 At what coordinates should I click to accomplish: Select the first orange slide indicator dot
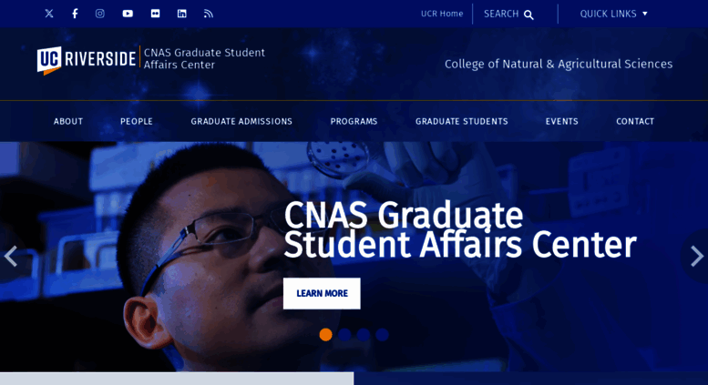click(325, 335)
